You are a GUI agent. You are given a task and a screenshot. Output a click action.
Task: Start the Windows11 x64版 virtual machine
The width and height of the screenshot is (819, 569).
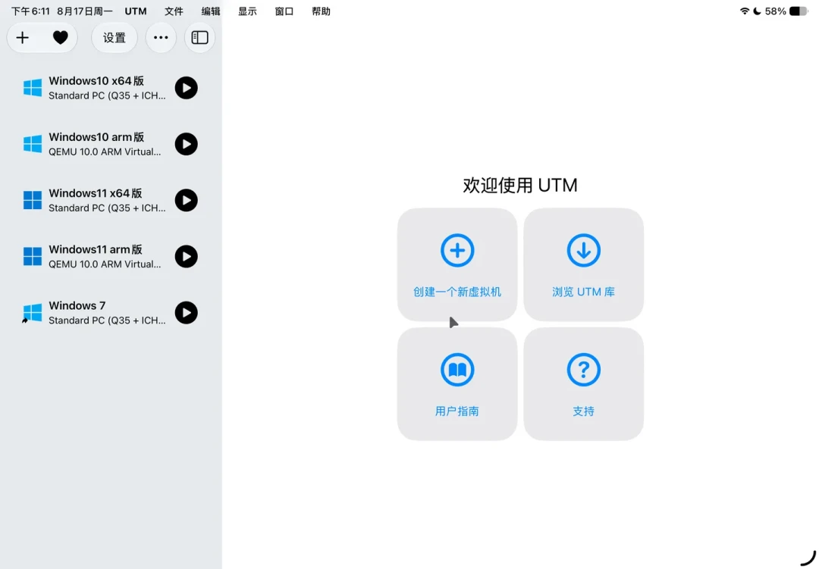tap(186, 201)
